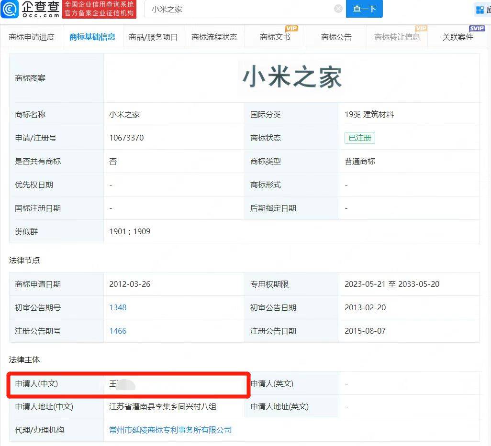The width and height of the screenshot is (491, 446).
Task: Click similar group value 1901；1909
Action: tap(130, 231)
